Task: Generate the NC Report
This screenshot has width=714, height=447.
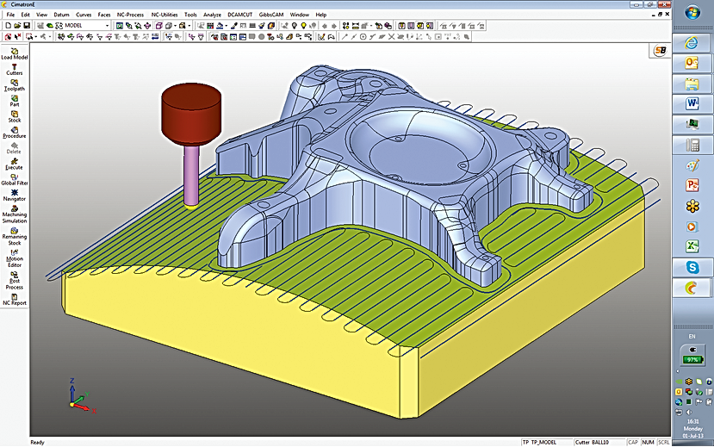Action: (x=15, y=300)
